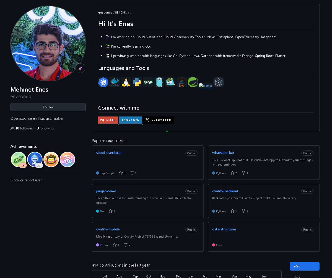332x278 pixels.
Task: Click the 'Hi It's Enes' heading
Action: (116, 24)
